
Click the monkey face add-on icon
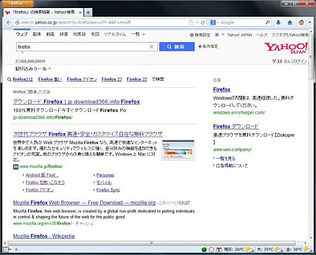pyautogui.click(x=301, y=22)
